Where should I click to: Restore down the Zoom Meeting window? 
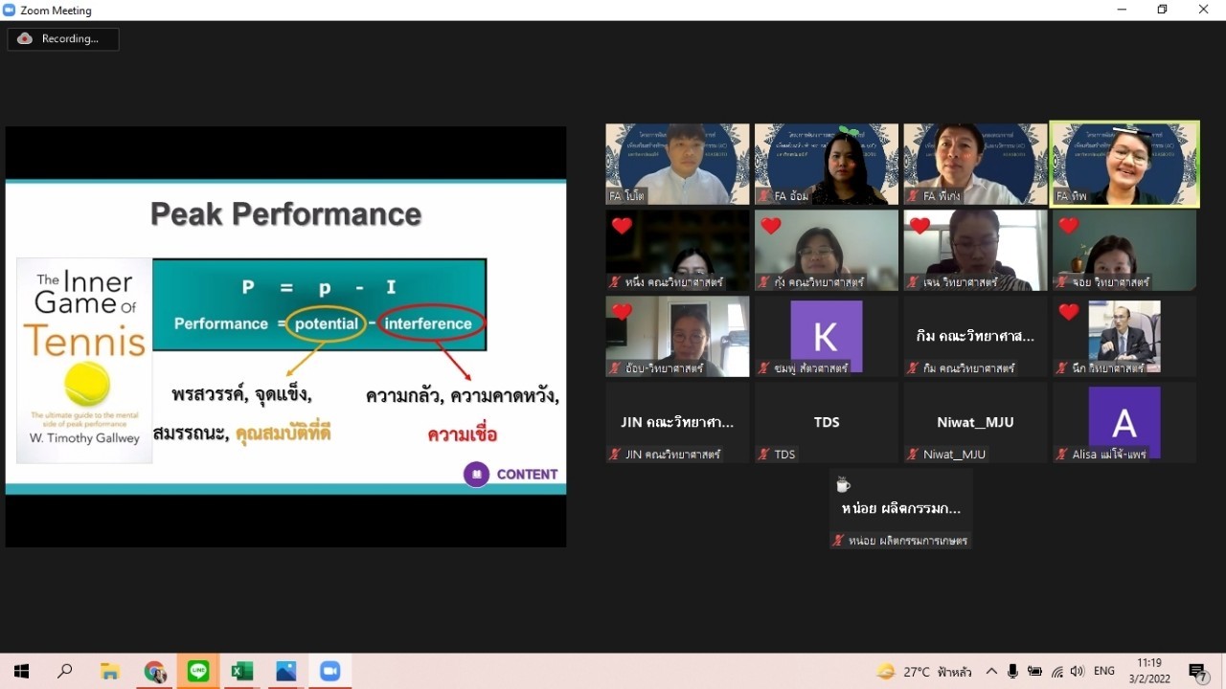click(x=1162, y=10)
